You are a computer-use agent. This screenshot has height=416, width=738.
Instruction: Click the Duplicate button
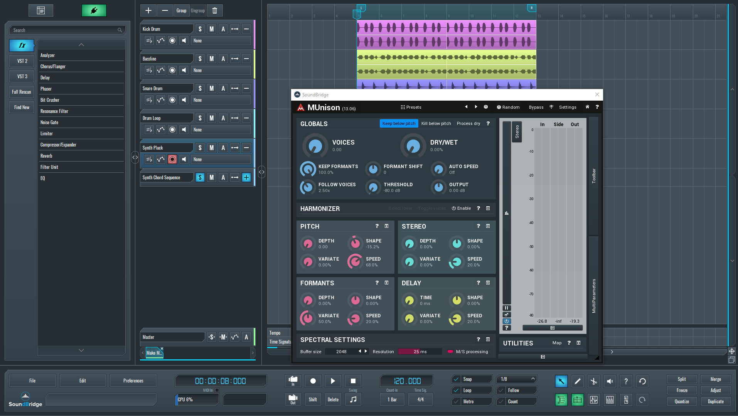click(x=716, y=401)
